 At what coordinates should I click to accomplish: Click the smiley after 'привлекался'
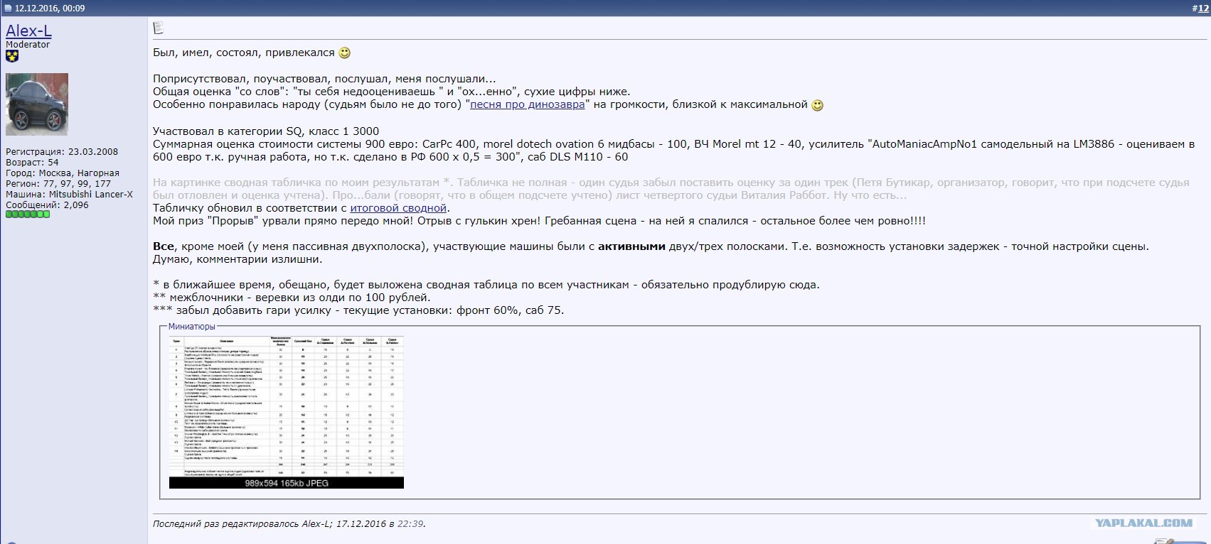(344, 53)
